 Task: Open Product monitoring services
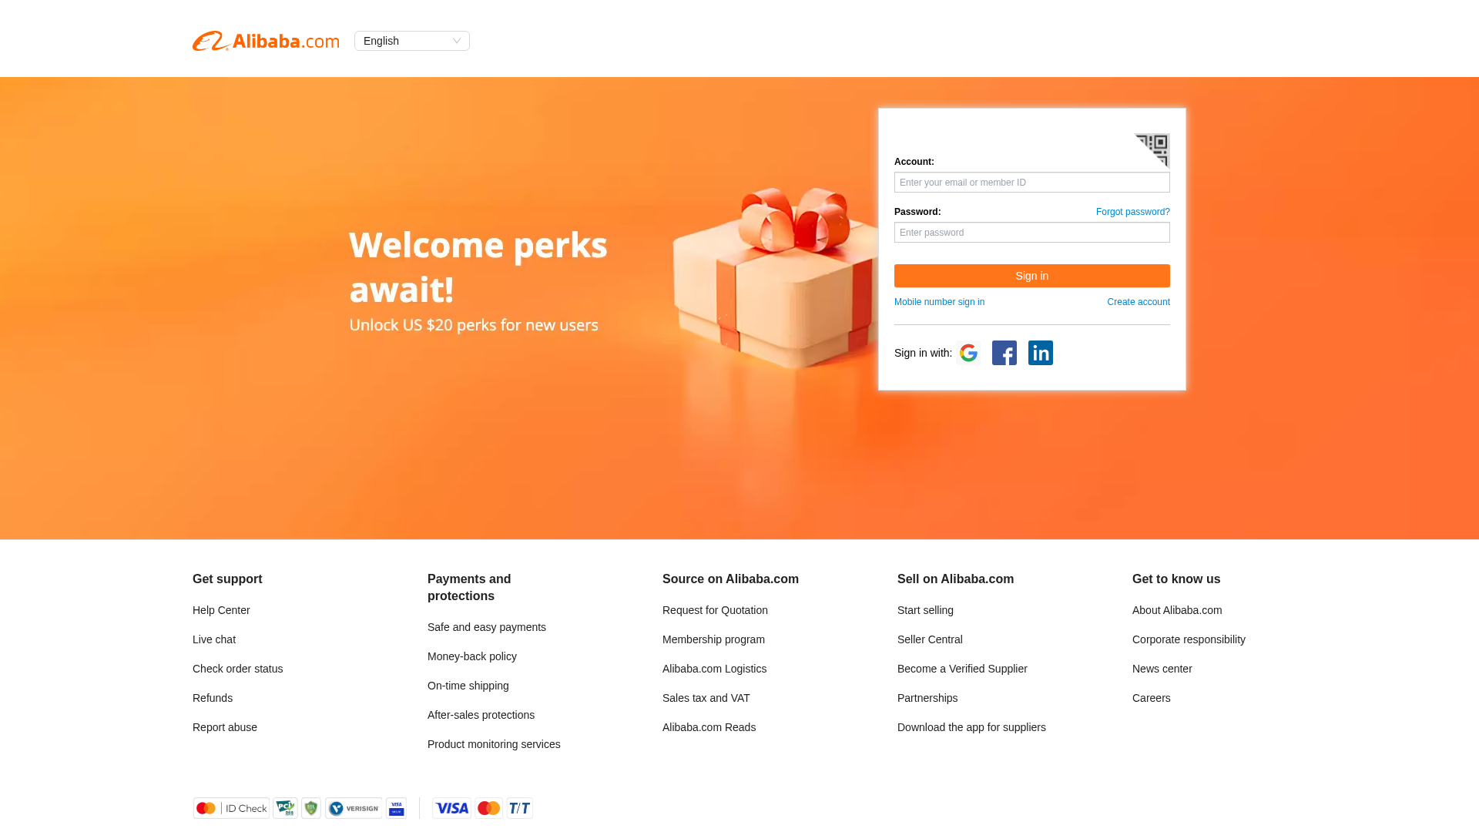[x=494, y=744]
